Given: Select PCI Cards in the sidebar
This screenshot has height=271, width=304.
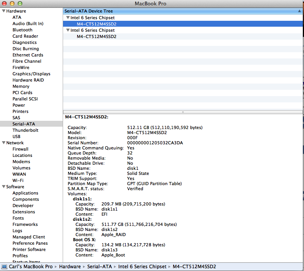Looking at the screenshot, I should click(x=22, y=93).
